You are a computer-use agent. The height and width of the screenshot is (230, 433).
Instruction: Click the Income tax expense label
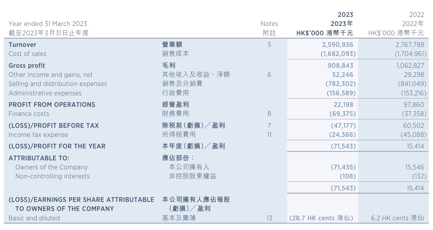coord(38,135)
